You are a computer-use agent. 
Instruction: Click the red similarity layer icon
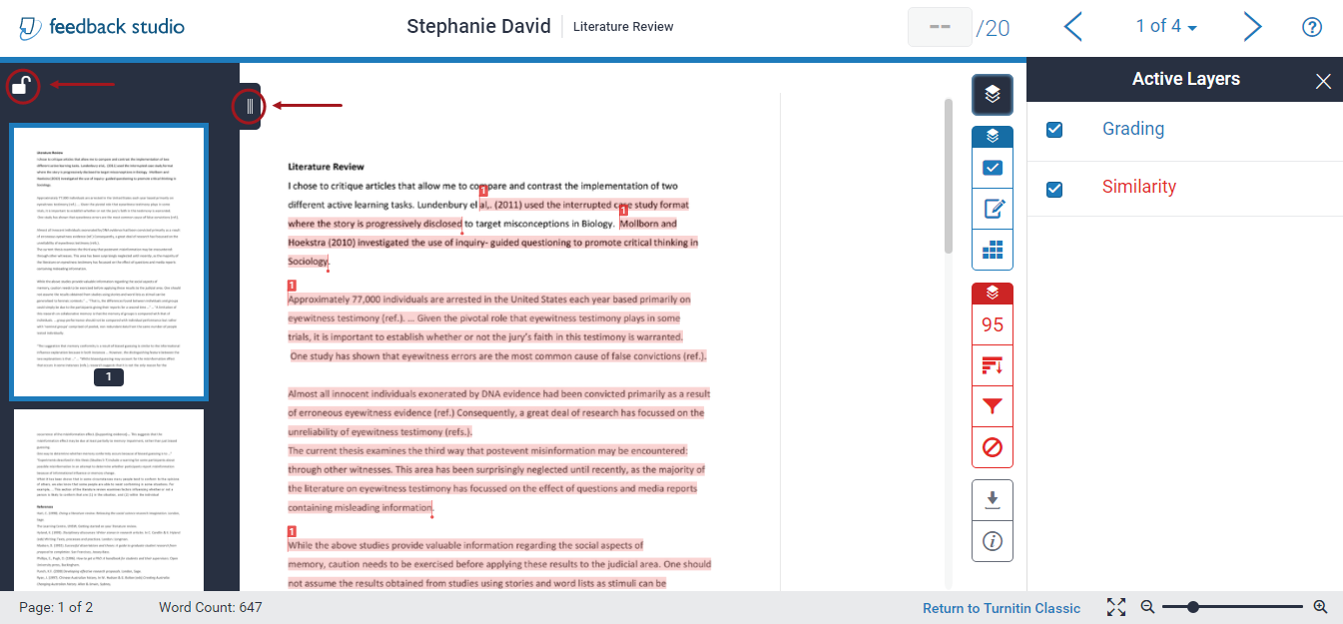(x=993, y=294)
